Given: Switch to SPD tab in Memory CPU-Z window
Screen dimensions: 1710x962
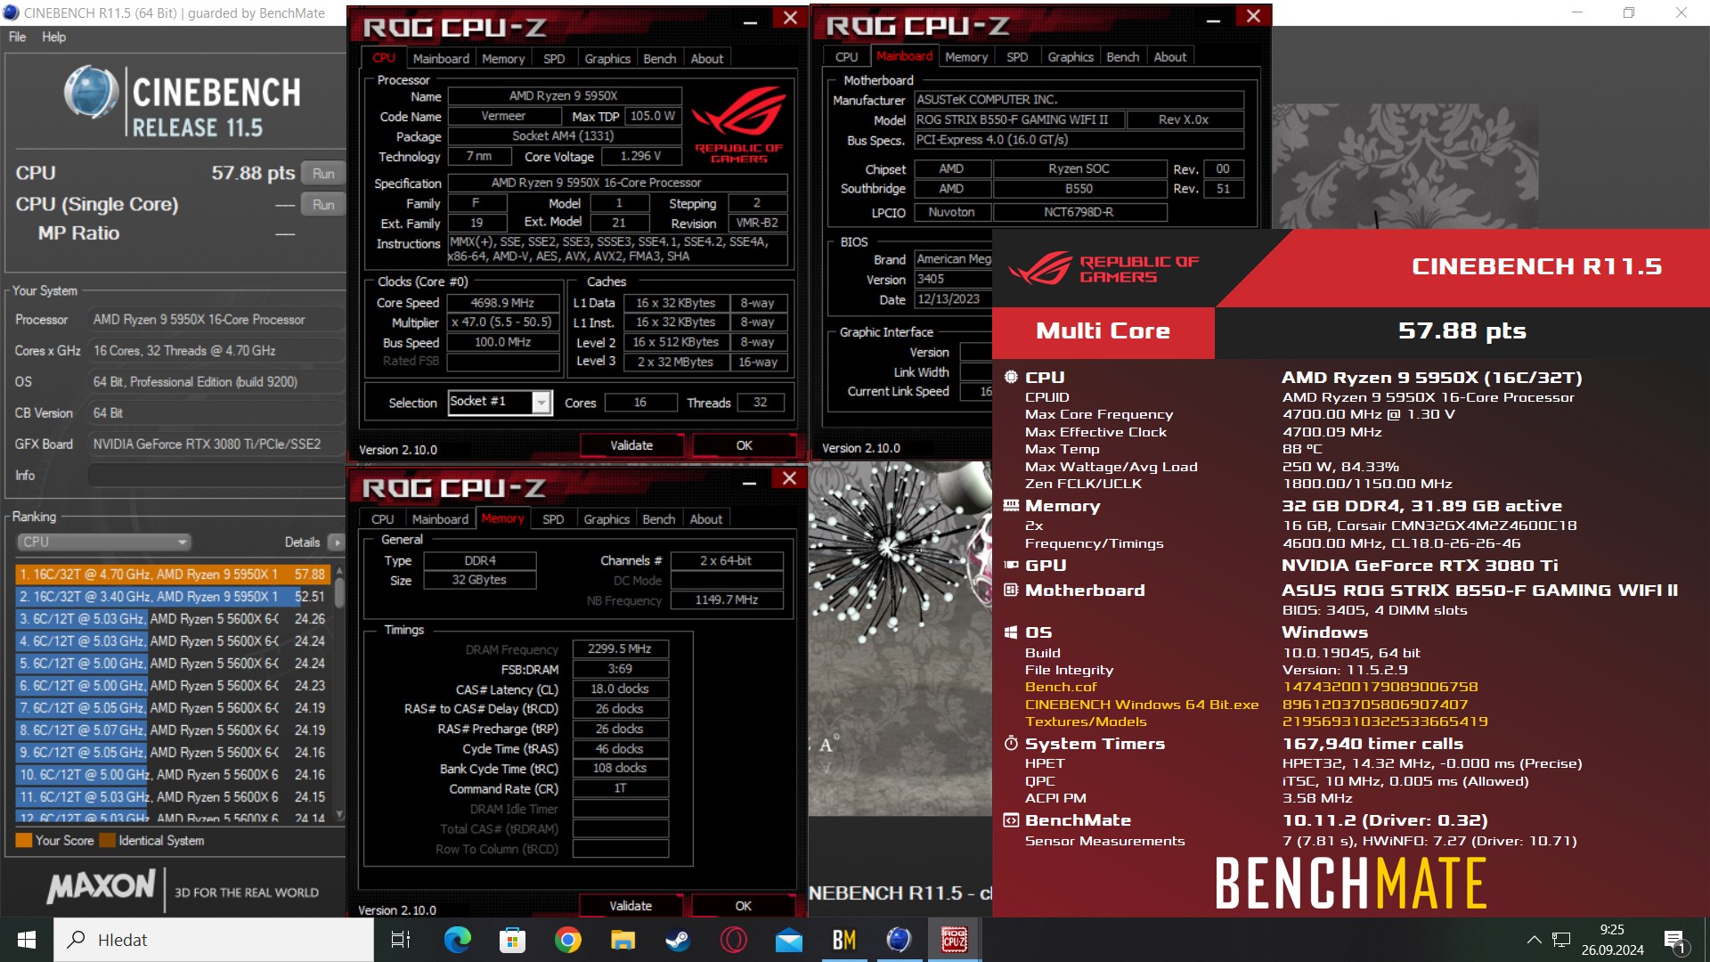Looking at the screenshot, I should (x=553, y=518).
